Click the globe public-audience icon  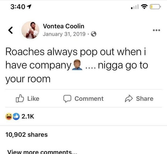94,34
